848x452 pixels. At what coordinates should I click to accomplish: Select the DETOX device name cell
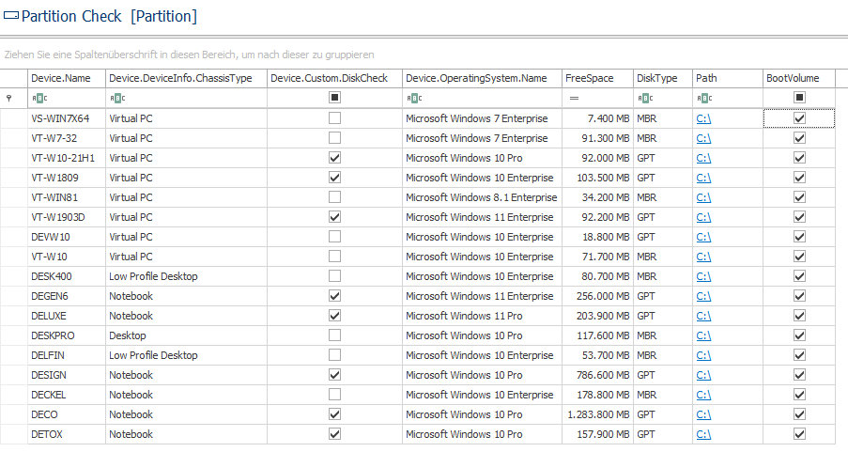[67, 434]
